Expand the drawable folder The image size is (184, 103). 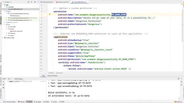pos(7,27)
